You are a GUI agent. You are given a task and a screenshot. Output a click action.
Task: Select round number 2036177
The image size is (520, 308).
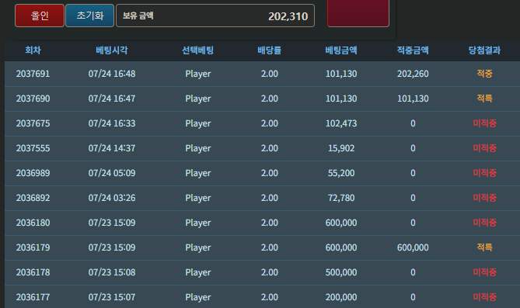[x=33, y=297]
